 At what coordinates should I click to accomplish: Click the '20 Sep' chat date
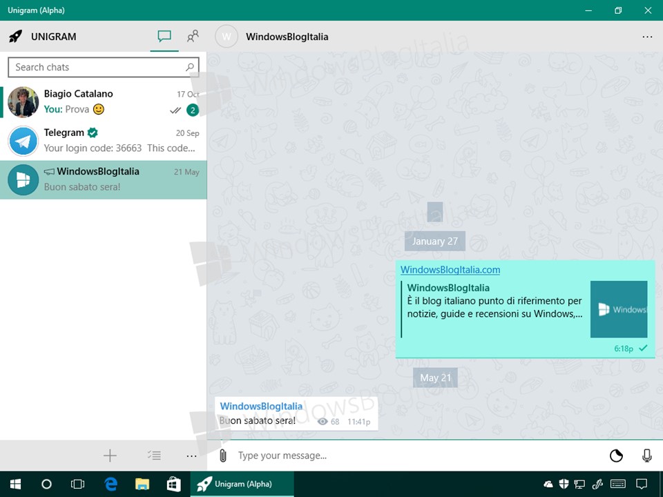(187, 133)
